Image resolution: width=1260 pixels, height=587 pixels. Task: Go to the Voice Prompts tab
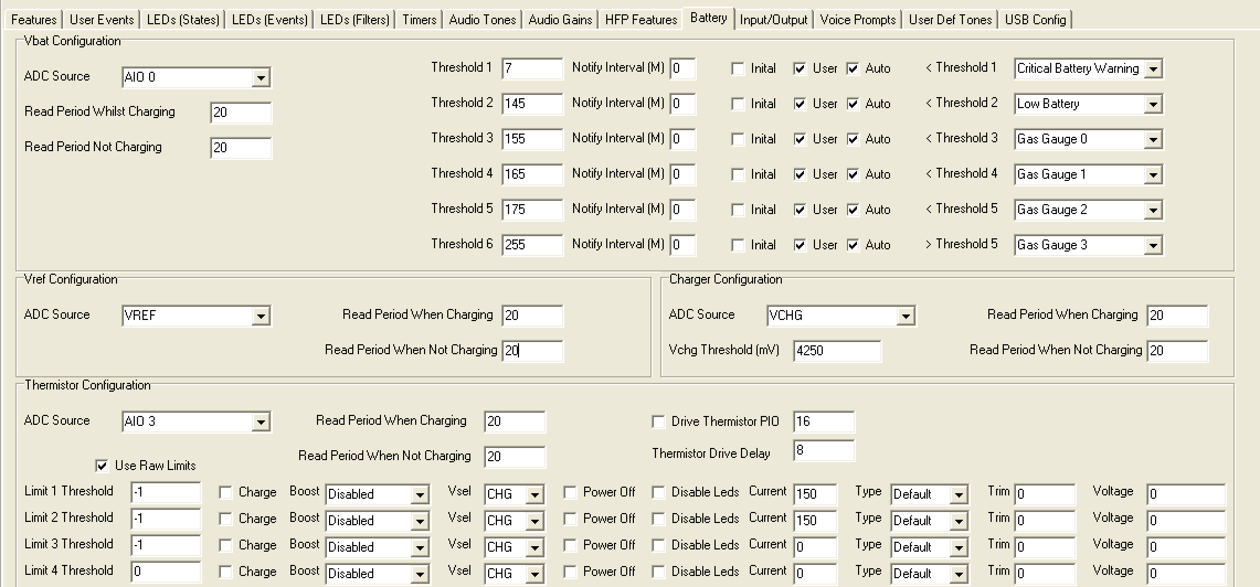[x=857, y=20]
